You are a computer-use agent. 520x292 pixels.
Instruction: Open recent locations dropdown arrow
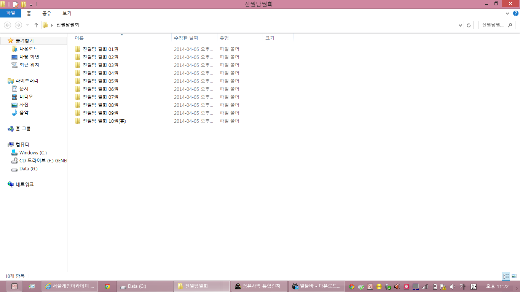point(27,25)
